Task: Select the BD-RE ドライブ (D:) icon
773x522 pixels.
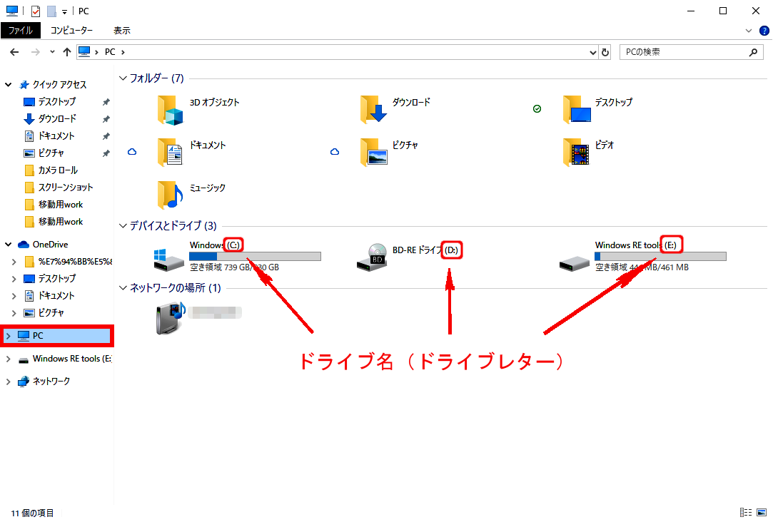Action: coord(372,257)
